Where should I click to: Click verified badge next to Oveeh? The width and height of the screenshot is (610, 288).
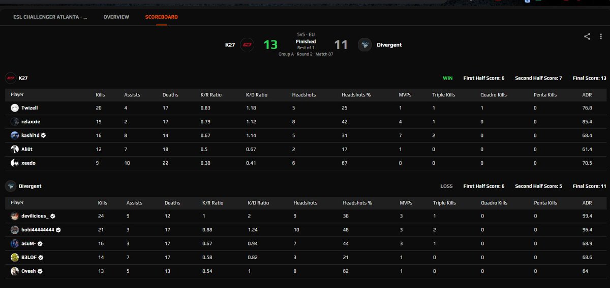pos(39,271)
